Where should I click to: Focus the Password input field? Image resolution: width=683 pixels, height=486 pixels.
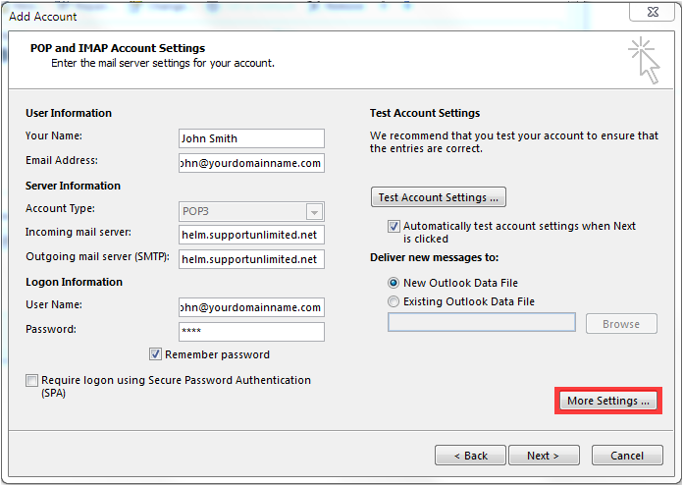point(251,332)
